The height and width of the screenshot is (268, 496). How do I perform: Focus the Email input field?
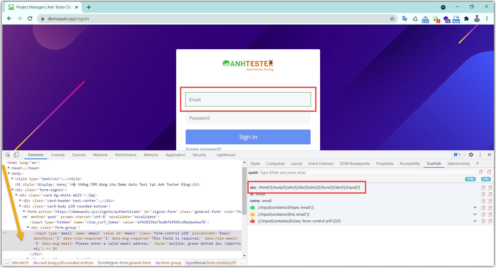point(248,100)
